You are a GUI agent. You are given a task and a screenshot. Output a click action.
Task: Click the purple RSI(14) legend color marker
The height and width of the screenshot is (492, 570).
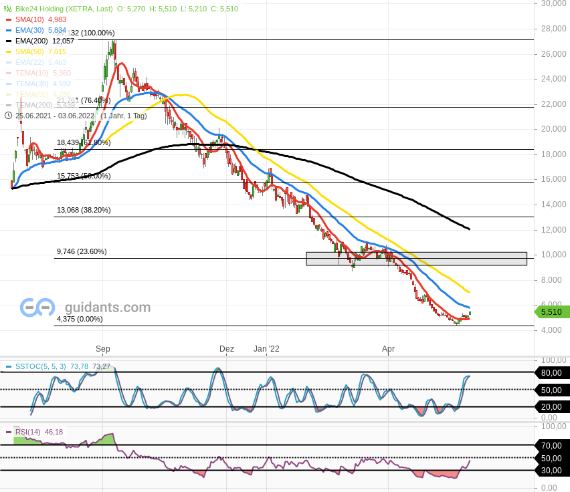(8, 433)
